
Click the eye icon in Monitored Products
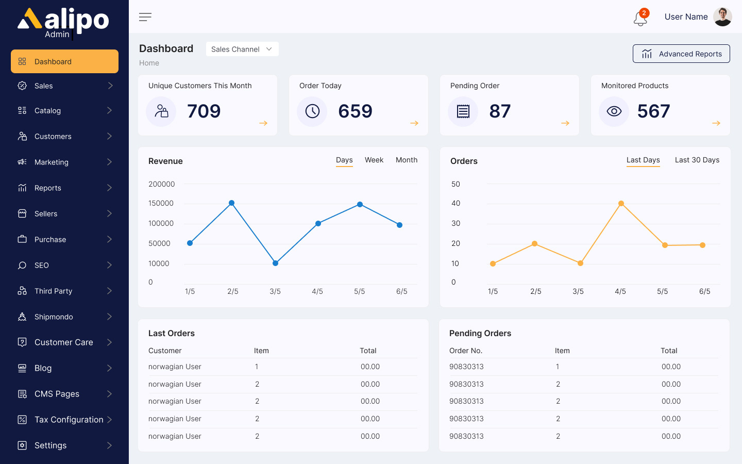(x=614, y=111)
